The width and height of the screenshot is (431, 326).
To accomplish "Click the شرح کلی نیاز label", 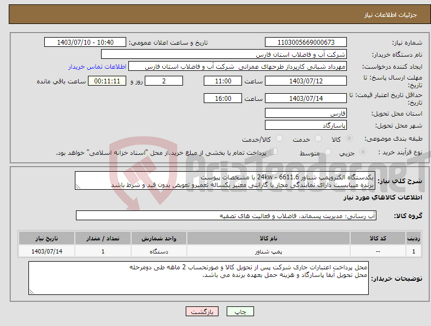I will (400, 181).
